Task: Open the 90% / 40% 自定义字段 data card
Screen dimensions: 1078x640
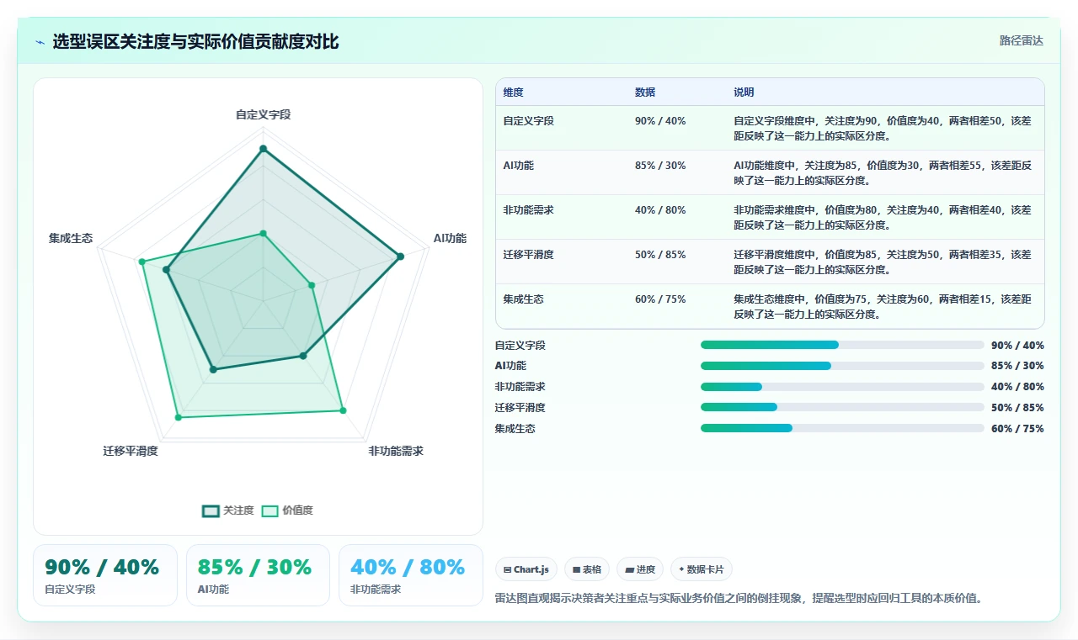Action: click(105, 575)
